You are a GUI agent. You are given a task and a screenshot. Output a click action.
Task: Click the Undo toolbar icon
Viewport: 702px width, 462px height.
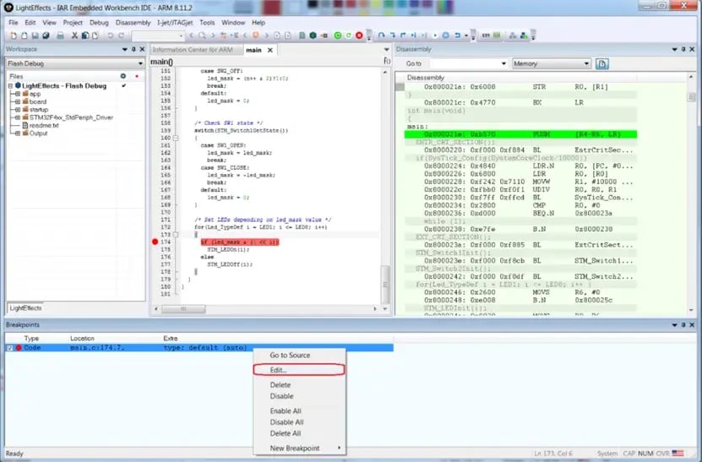point(110,35)
